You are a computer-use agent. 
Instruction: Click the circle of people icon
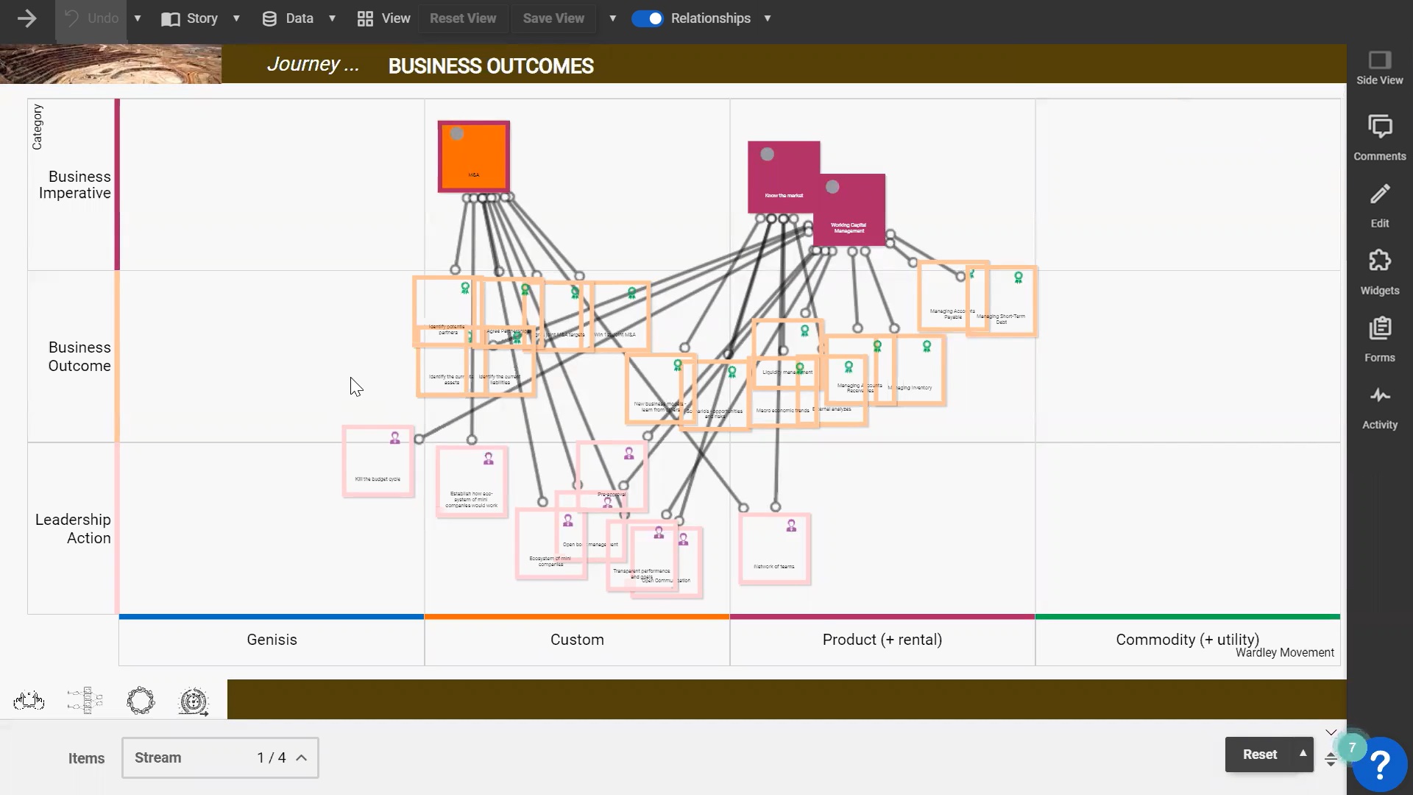141,701
